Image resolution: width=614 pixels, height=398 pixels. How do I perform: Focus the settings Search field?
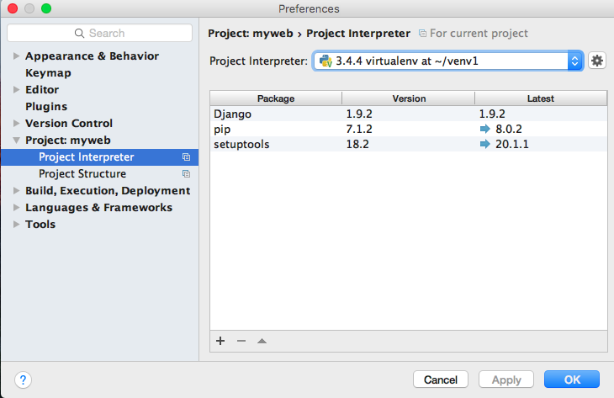coord(99,33)
